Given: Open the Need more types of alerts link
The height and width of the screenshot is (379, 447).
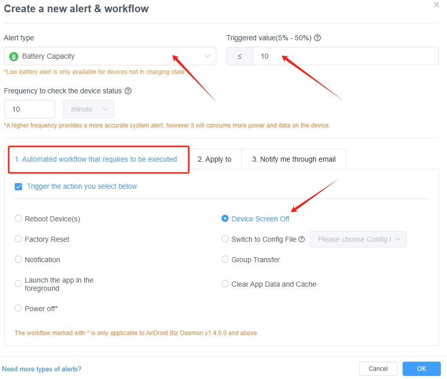Looking at the screenshot, I should (x=42, y=369).
